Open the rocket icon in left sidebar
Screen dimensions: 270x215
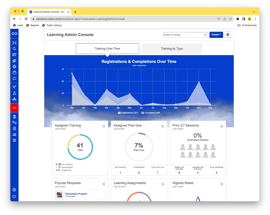point(14,60)
